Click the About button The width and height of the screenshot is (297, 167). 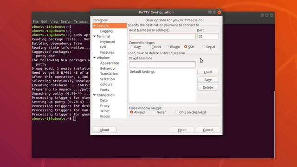tap(104, 130)
